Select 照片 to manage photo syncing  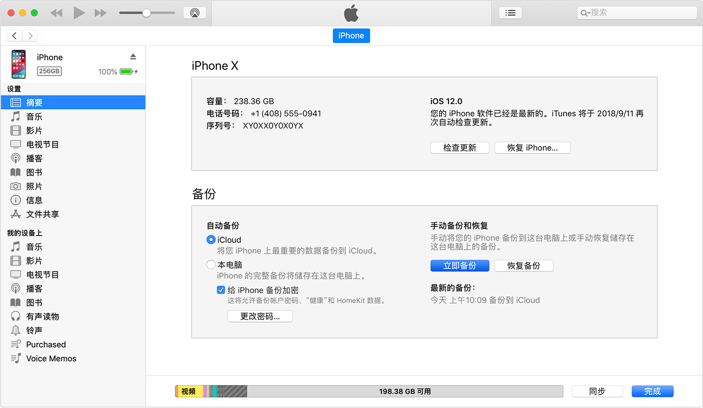[x=35, y=186]
